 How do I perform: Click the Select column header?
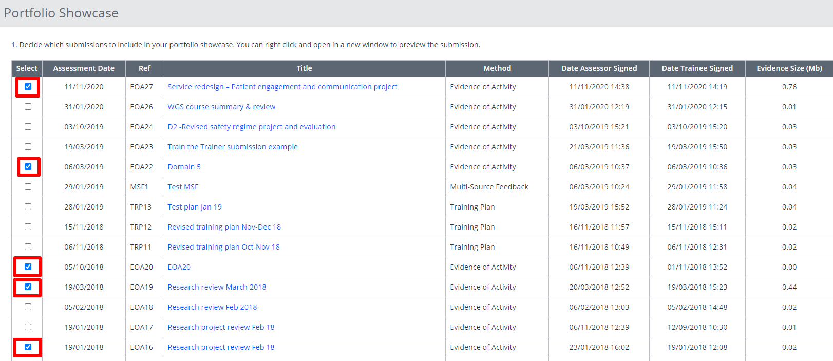[x=27, y=68]
